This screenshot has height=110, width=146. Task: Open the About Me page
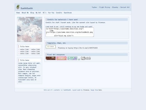pyautogui.click(x=25, y=12)
